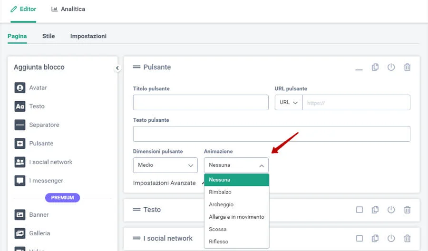Open the Dimensioni pulsante dropdown
This screenshot has width=428, height=251.
(165, 165)
